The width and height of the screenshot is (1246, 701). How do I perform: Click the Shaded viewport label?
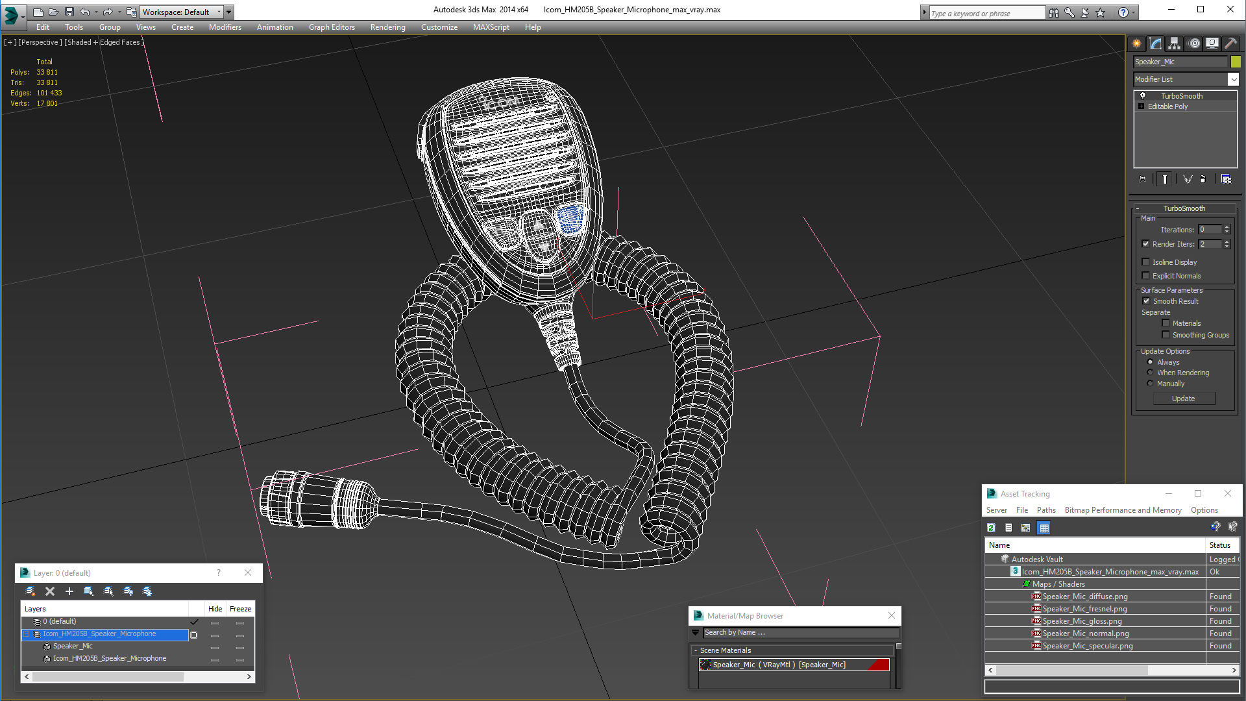[103, 42]
